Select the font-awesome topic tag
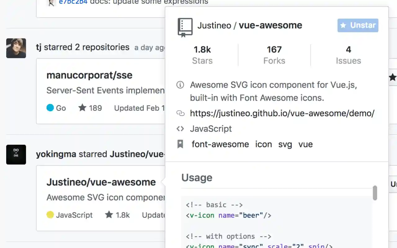Viewport: 397px width, 248px height. [220, 144]
